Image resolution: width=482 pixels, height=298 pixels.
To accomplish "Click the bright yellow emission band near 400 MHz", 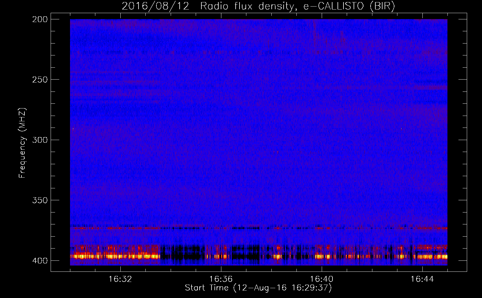I will (x=259, y=256).
